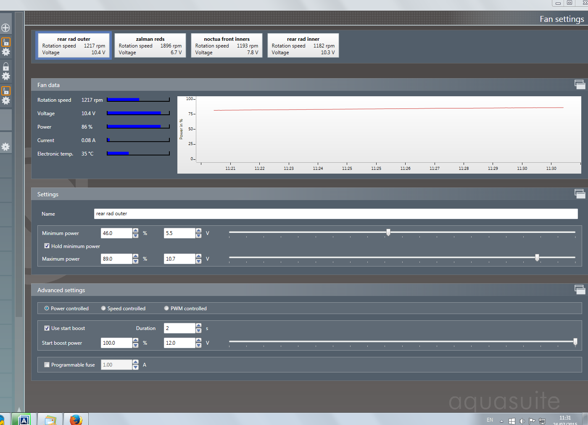
Task: Click the Maximum power slider handle
Action: coord(537,258)
